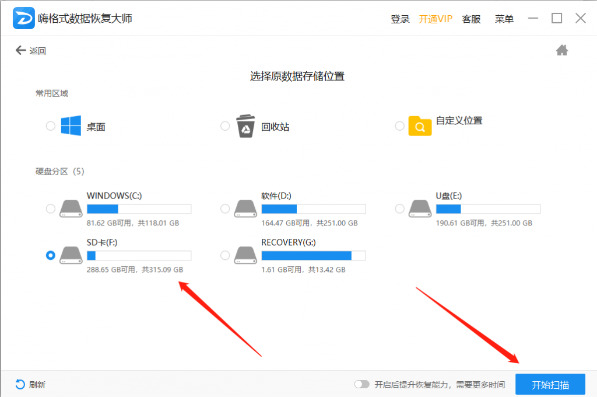Click the SD卡(F:) drive icon
The width and height of the screenshot is (597, 397).
click(x=71, y=255)
